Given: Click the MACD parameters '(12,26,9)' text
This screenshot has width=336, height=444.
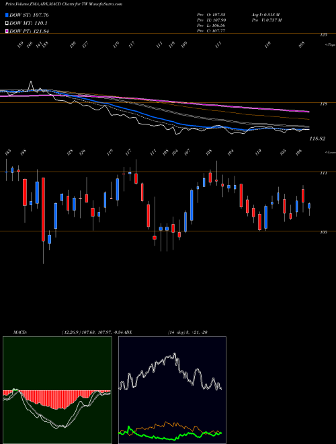Looking at the screenshot, I should 71,332.
